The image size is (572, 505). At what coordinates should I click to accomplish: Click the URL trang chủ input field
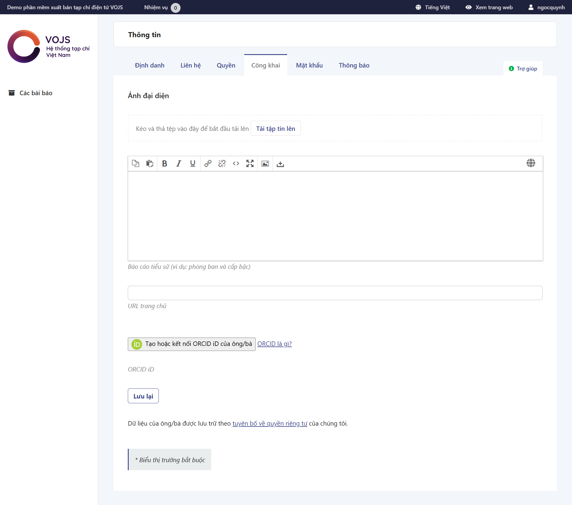(335, 293)
